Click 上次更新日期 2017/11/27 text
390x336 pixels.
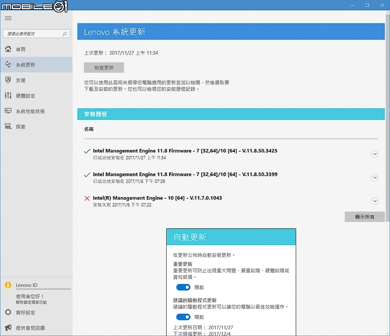(x=203, y=327)
